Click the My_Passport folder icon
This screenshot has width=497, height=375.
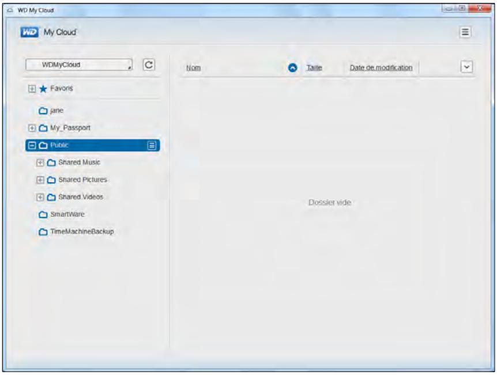(43, 128)
